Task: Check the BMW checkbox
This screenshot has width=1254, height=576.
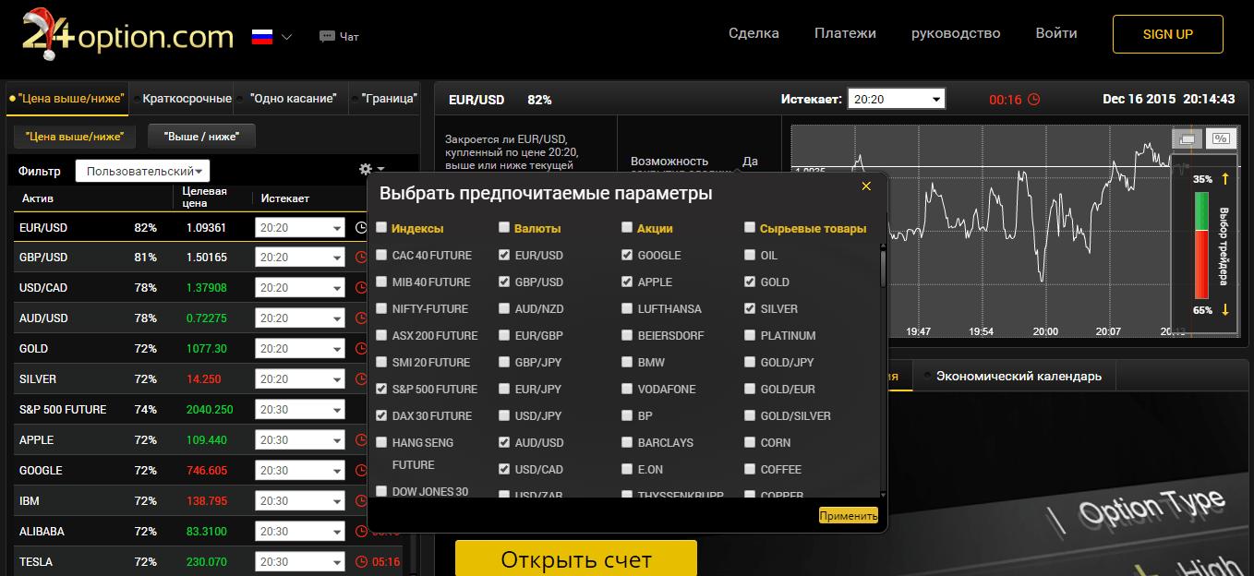Action: click(627, 362)
